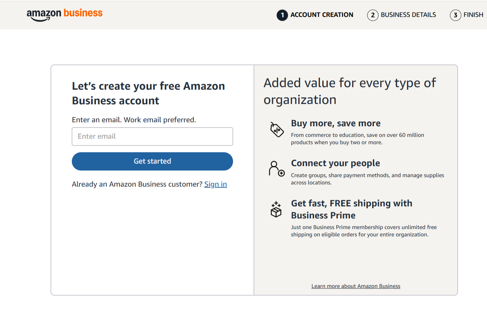487x327 pixels.
Task: Click the sparkling box shipping icon
Action: point(276,209)
